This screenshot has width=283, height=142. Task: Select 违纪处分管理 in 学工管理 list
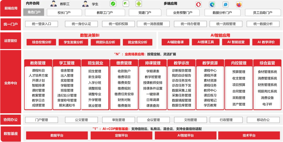click(67, 95)
